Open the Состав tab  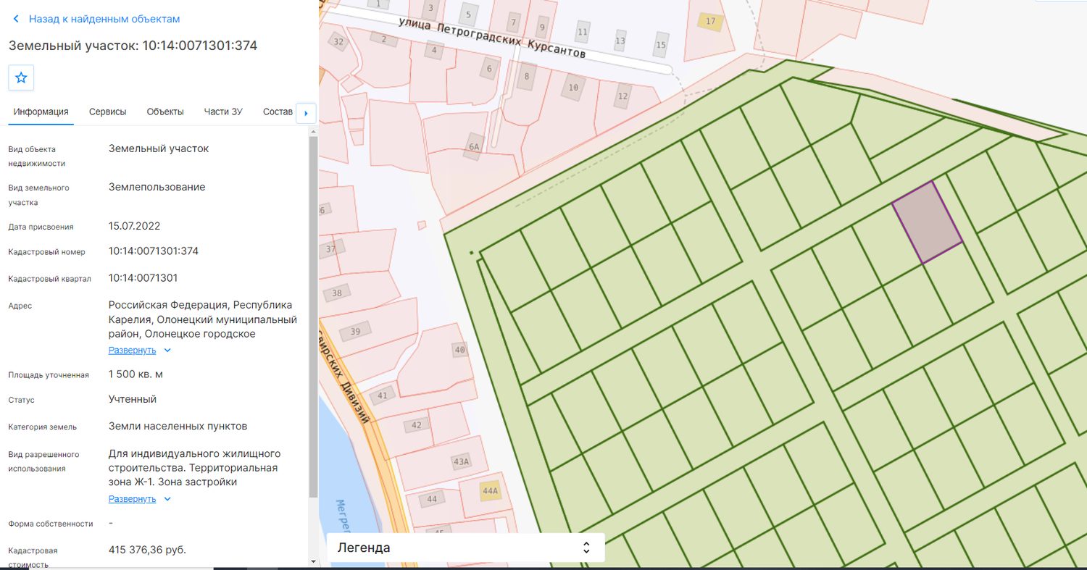pyautogui.click(x=278, y=112)
